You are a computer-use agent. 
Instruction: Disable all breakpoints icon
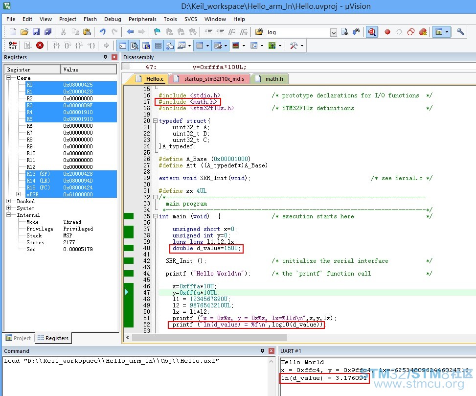click(x=411, y=32)
